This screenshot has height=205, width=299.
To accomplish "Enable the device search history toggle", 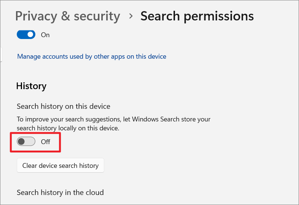I will (x=26, y=141).
